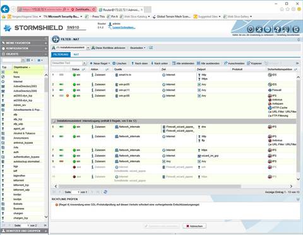Click the browser address bar
The image size is (303, 235).
[x=42, y=9]
